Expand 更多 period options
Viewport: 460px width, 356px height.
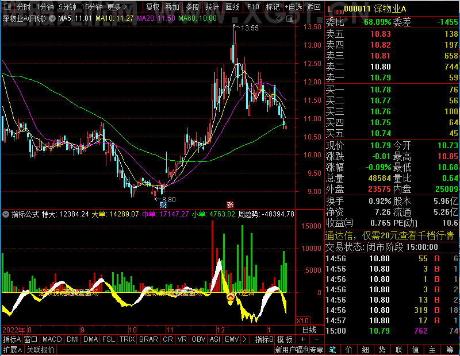[x=117, y=7]
